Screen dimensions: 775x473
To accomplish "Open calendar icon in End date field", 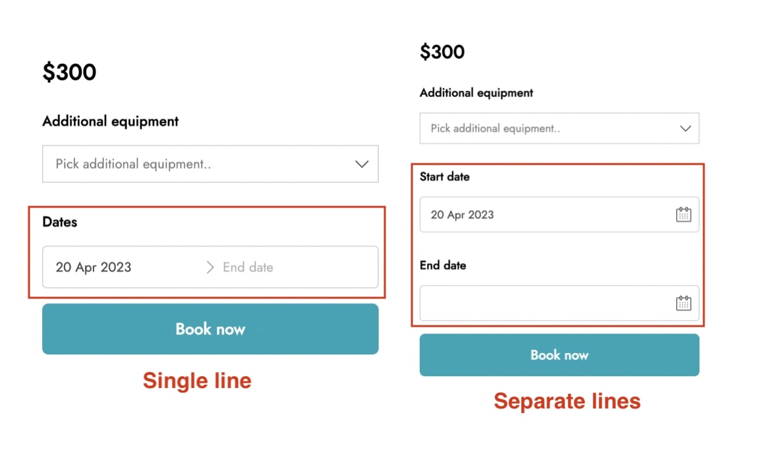I will tap(683, 303).
